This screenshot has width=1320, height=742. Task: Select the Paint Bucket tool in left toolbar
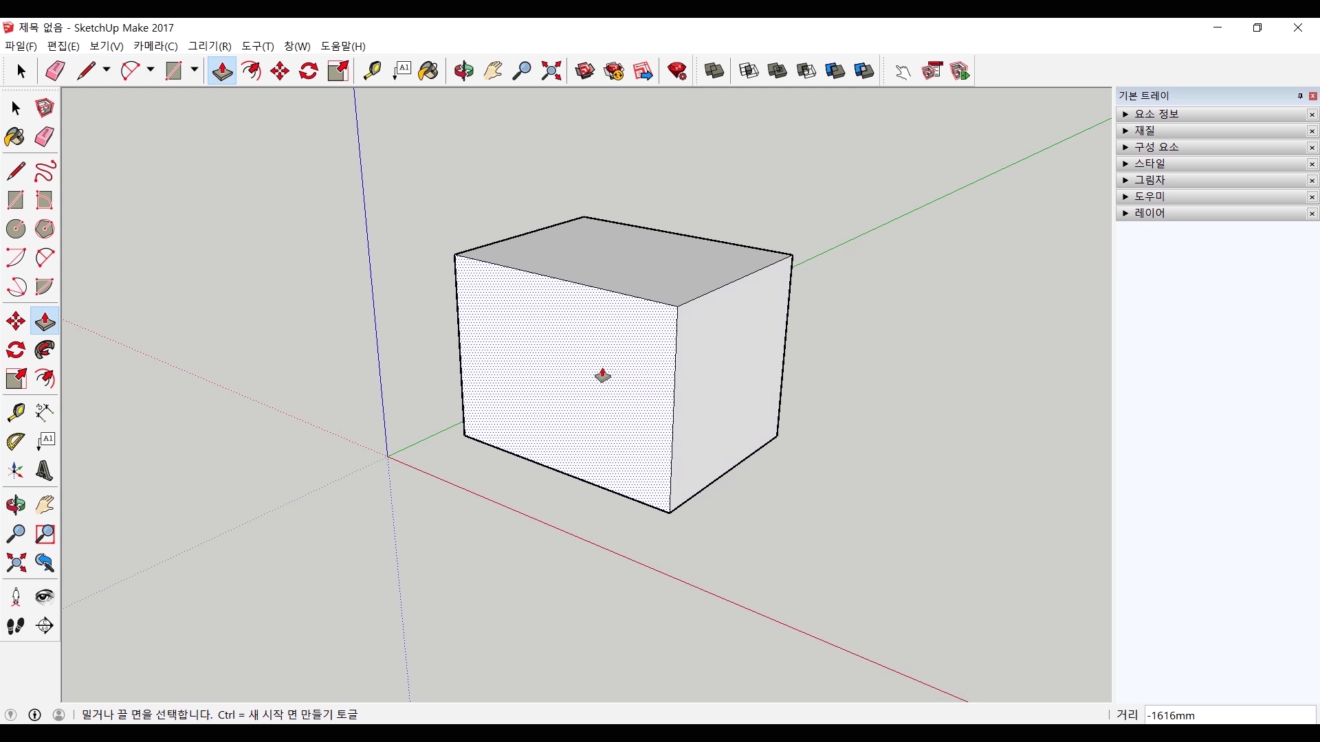15,137
